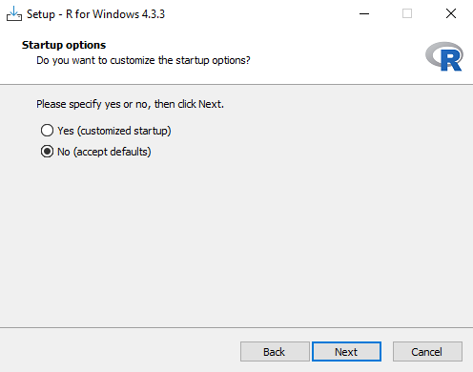Click the R logo in the header
This screenshot has height=372, width=473.
(444, 56)
